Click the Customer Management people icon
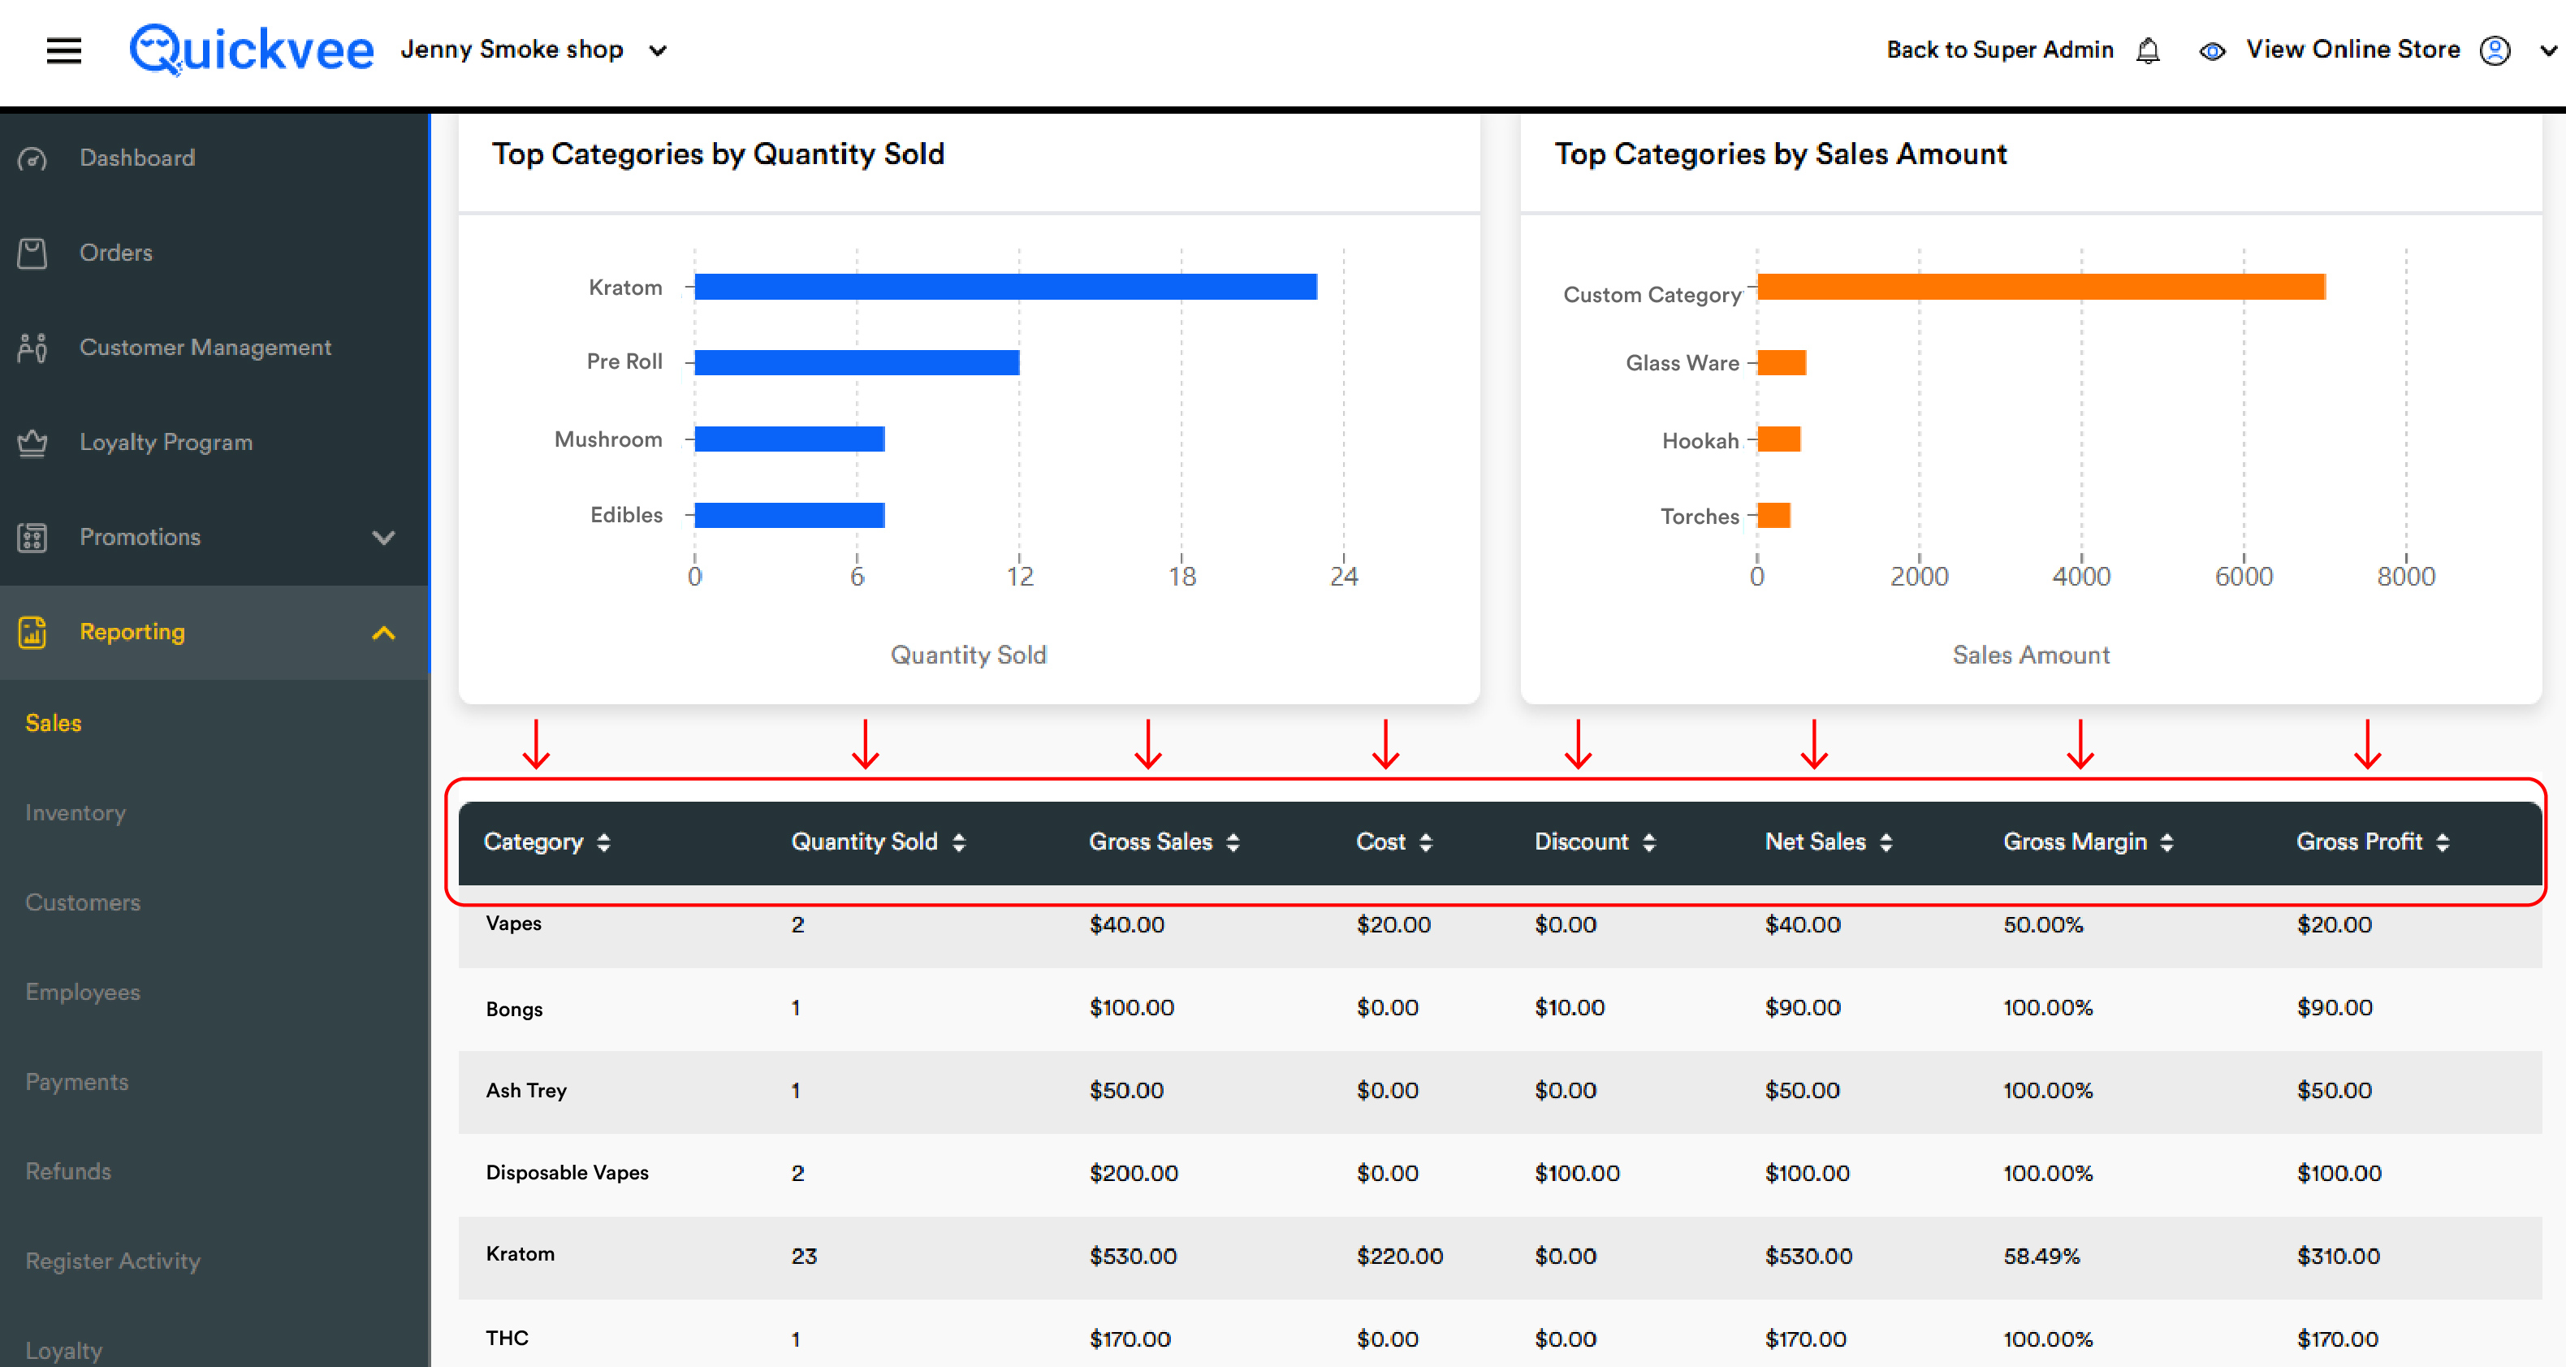Viewport: 2566px width, 1367px height. pos(32,348)
